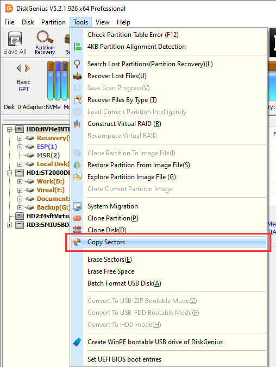Click the Clone Partition orange circles icon
This screenshot has width=276, height=367.
tap(77, 218)
